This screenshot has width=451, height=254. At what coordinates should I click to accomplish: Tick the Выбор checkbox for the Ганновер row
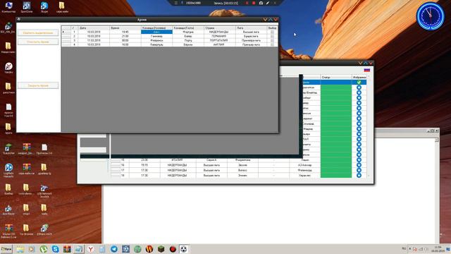[x=272, y=36]
